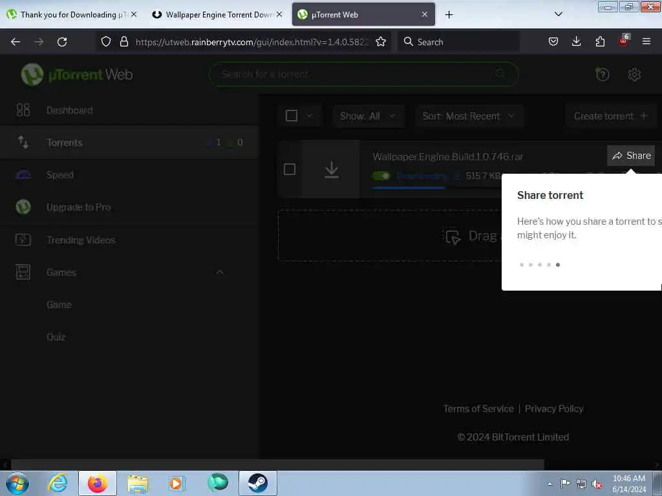
Task: Open the Firefox hamburger menu
Action: click(646, 42)
